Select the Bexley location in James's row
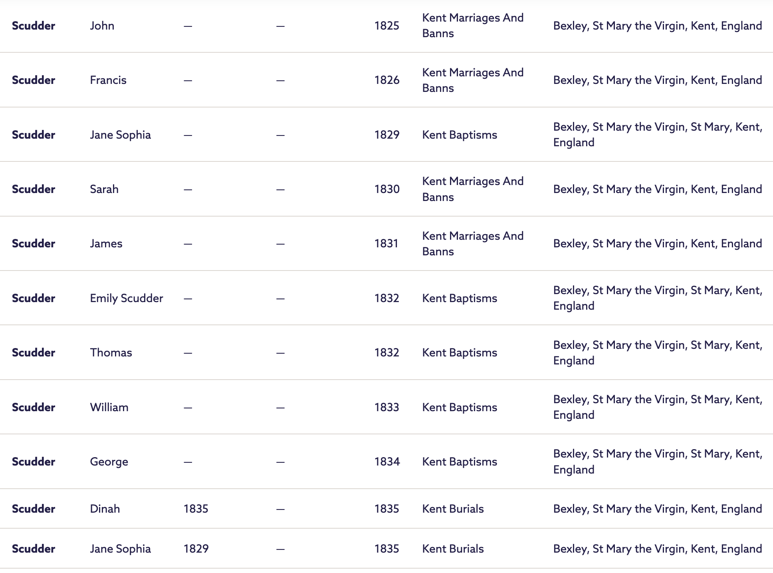Viewport: 773px width, 573px height. pyautogui.click(x=657, y=243)
